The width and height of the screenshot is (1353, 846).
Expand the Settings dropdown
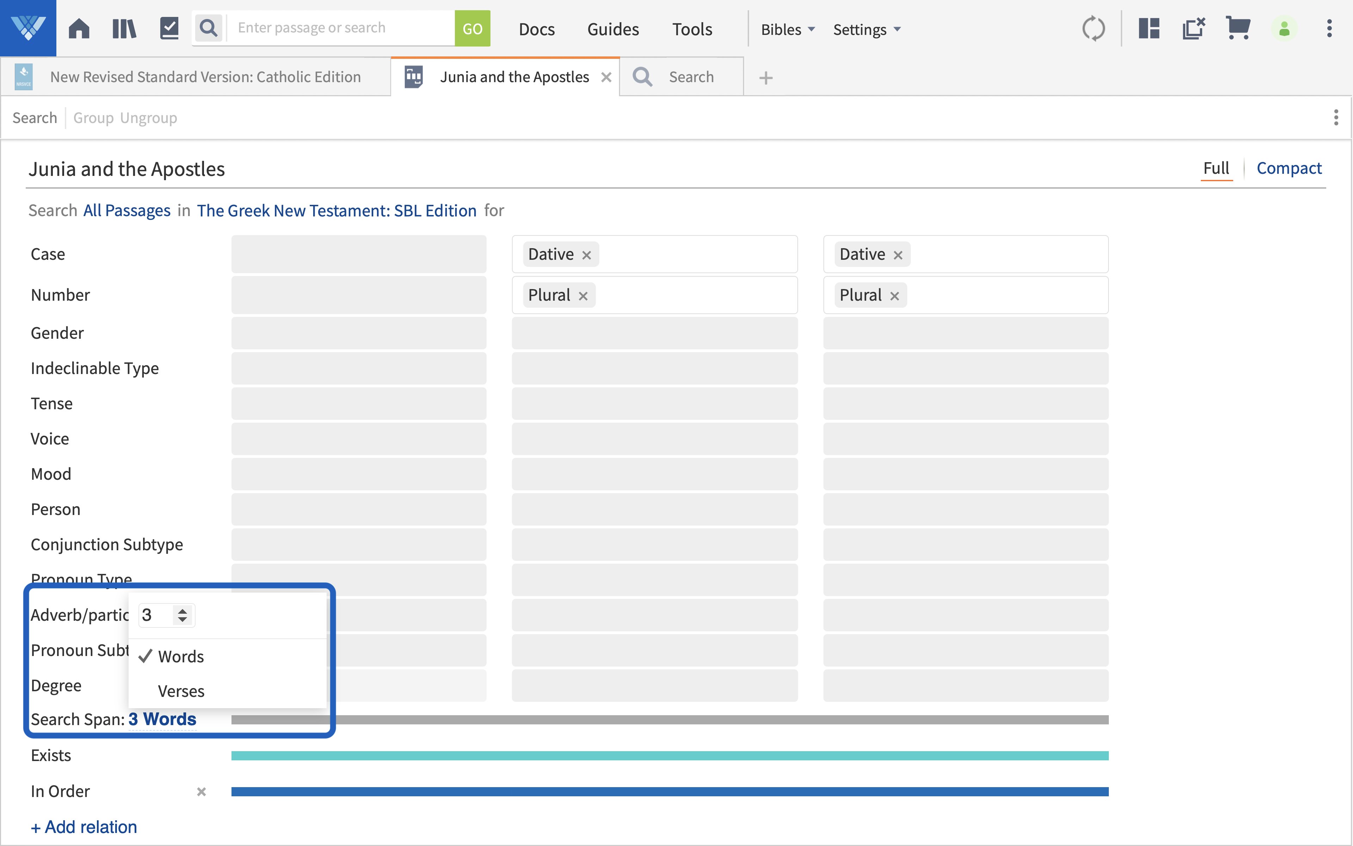pos(867,29)
